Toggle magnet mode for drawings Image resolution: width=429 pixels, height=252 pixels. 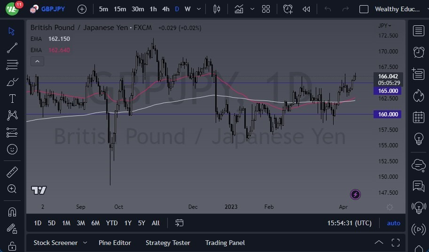(x=12, y=212)
